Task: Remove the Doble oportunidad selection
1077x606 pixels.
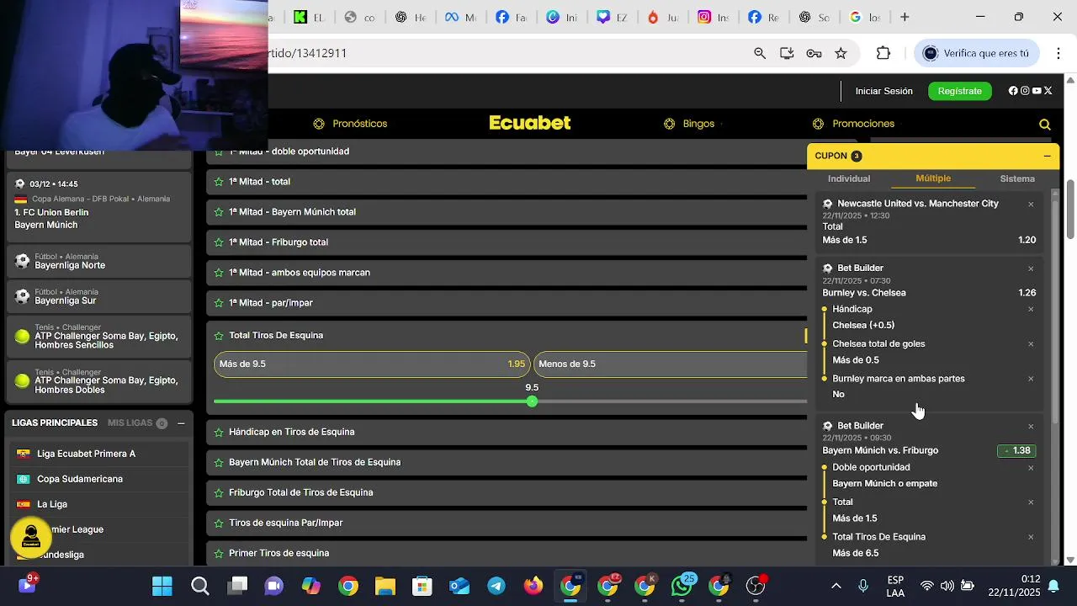Action: click(x=1031, y=468)
